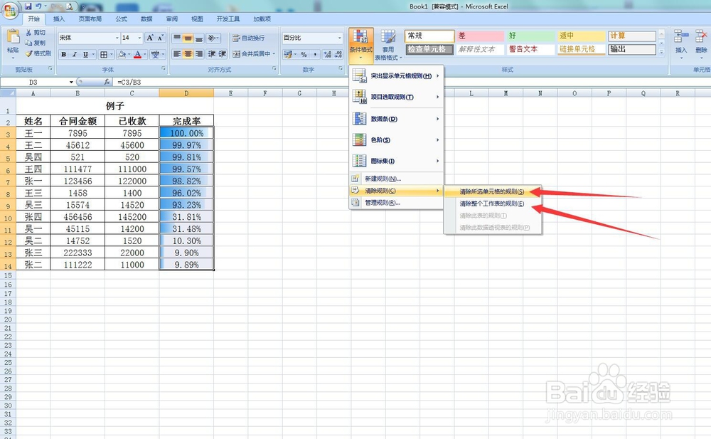Screen dimensions: 711x439
Task: Toggle Underline formatting
Action: 85,55
